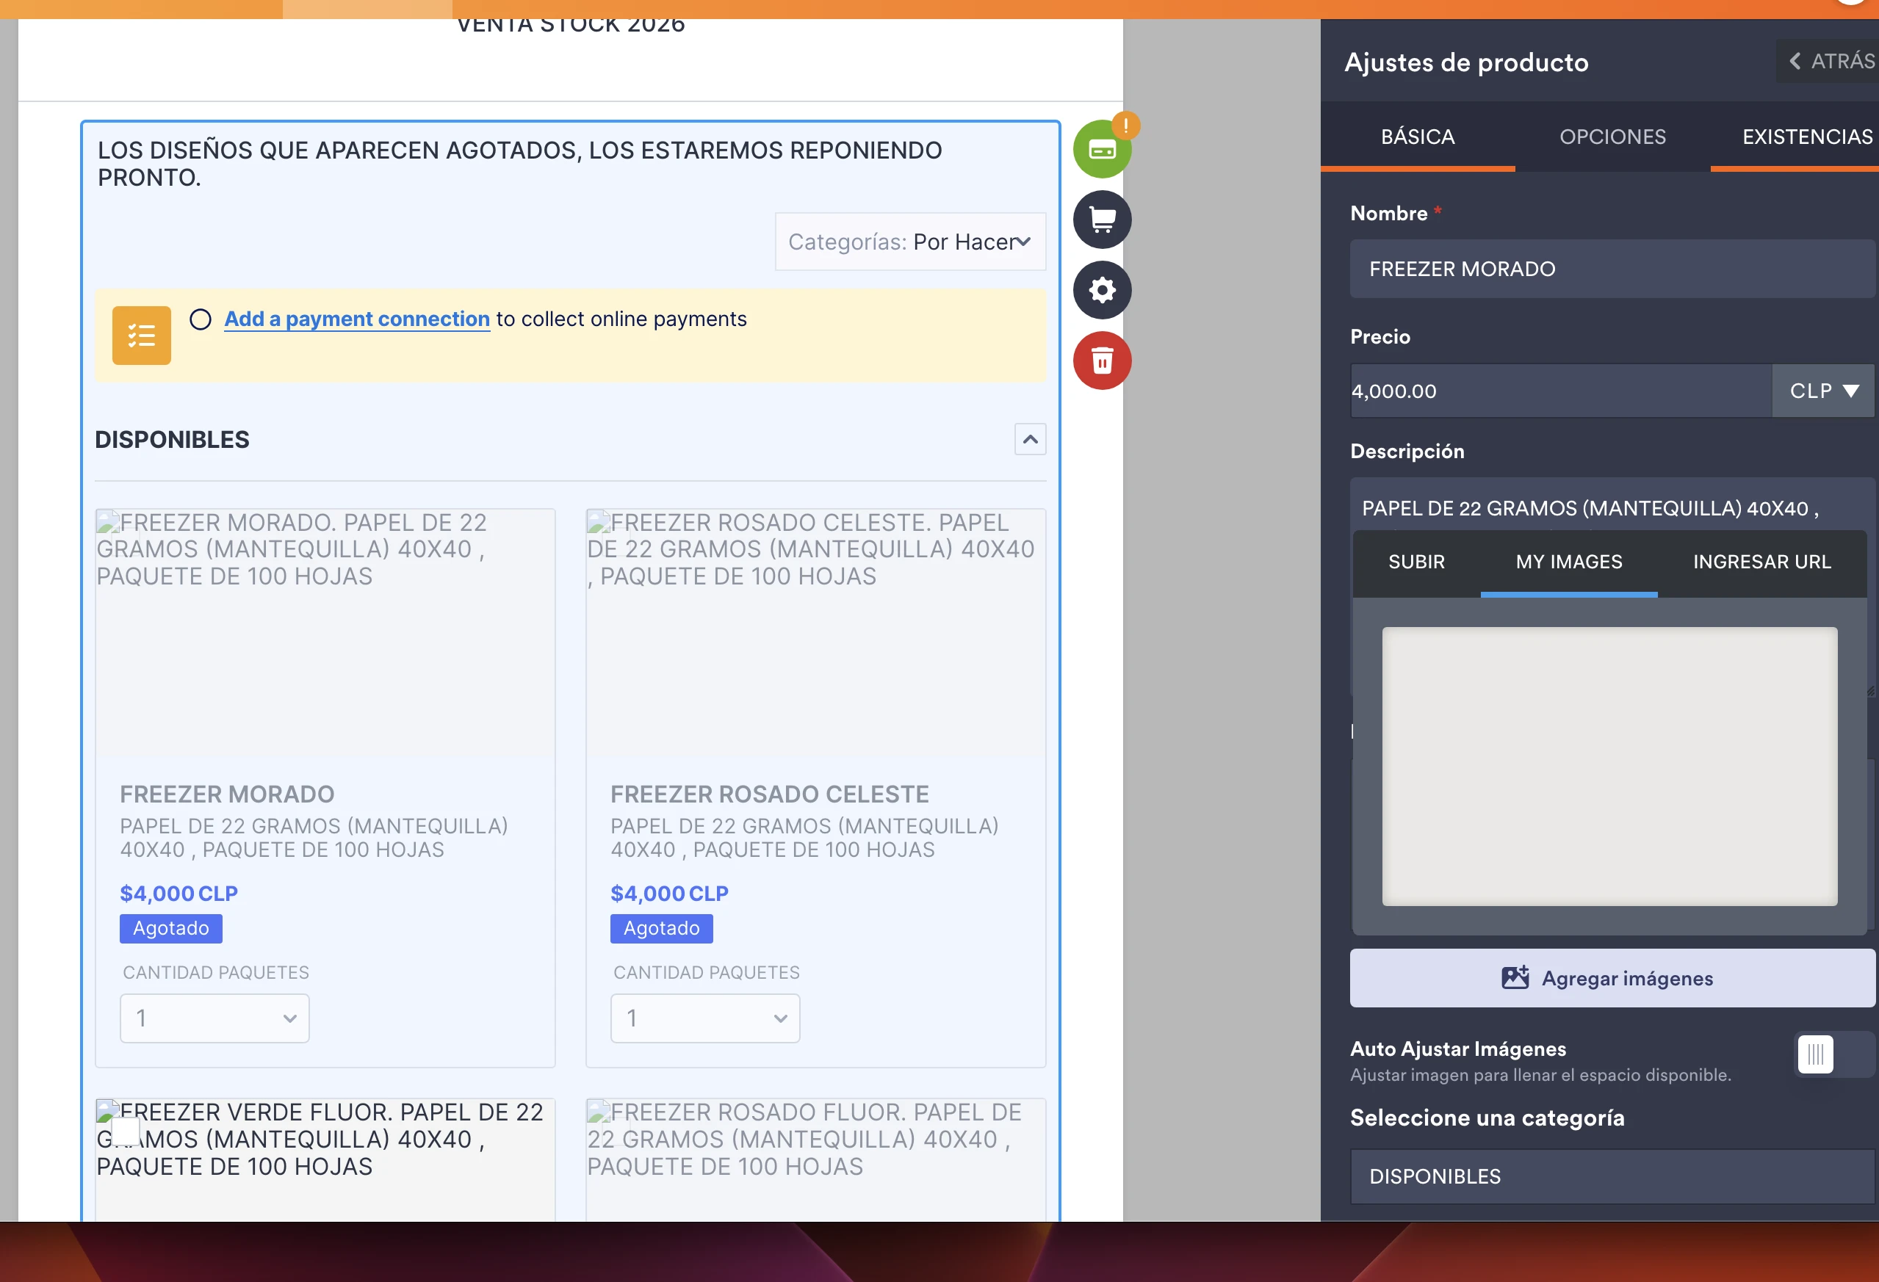This screenshot has height=1282, width=1879.
Task: Click the ATRÁS back button
Action: pos(1829,62)
